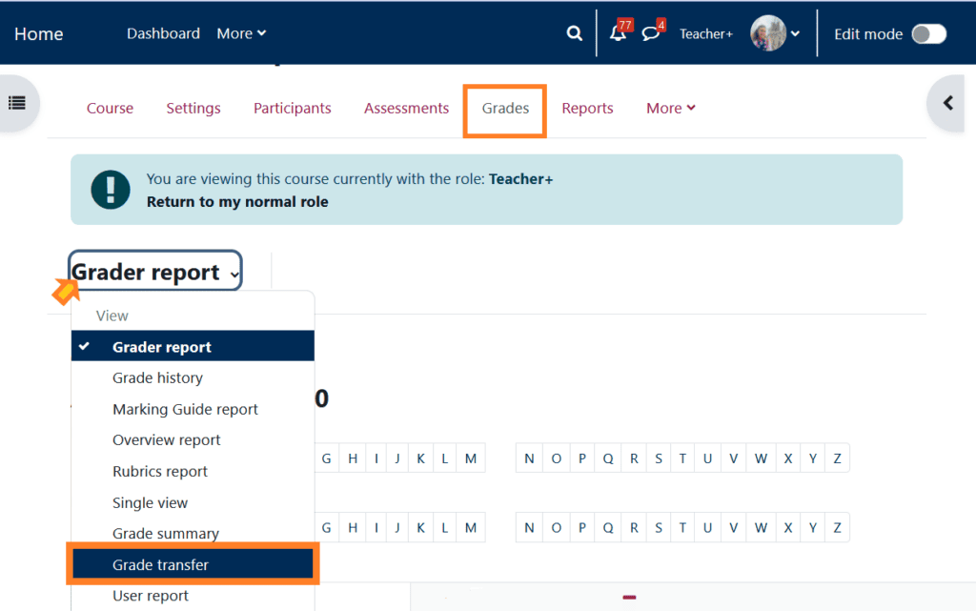Expand the More menu in course tabs
This screenshot has height=611, width=976.
[x=670, y=109]
